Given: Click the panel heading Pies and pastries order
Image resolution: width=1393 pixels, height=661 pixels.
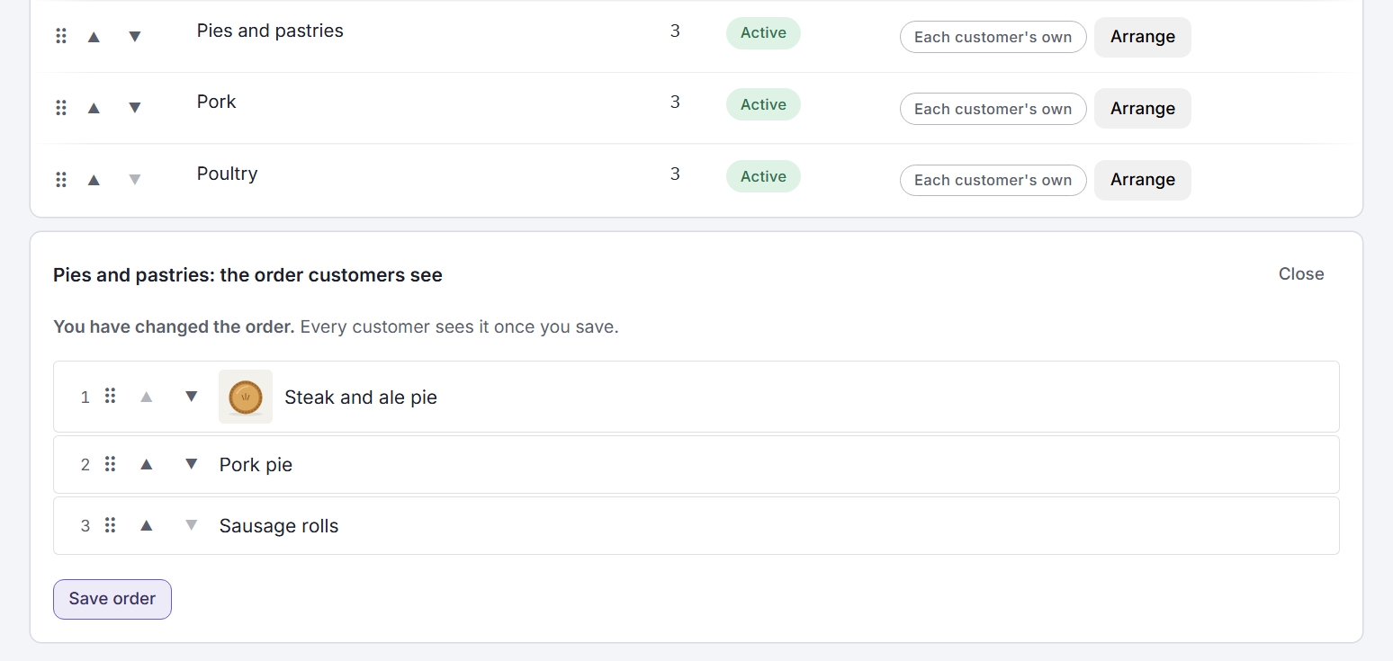Looking at the screenshot, I should pyautogui.click(x=247, y=275).
